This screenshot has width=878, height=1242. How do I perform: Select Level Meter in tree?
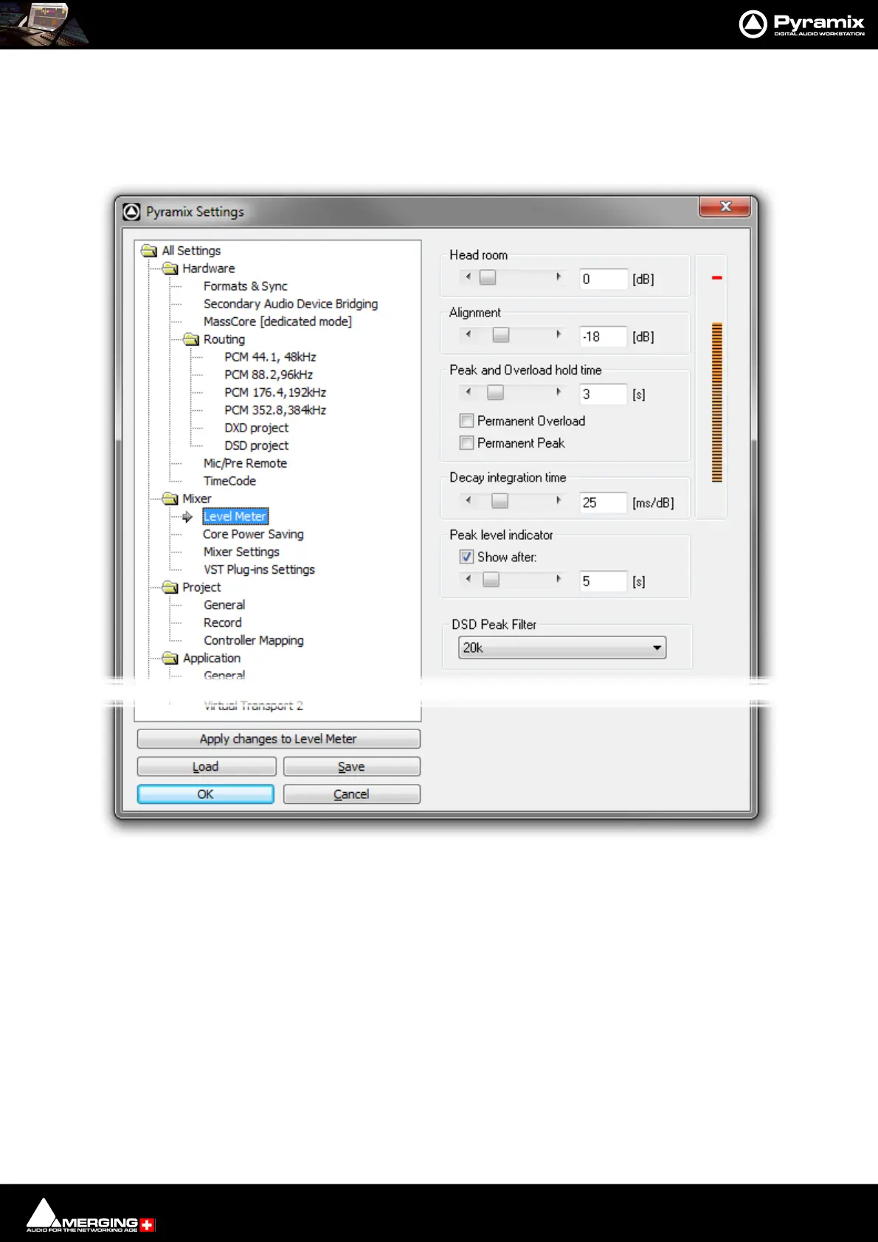click(235, 516)
